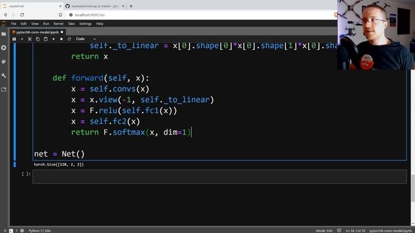Open the File menu
This screenshot has height=233, width=415.
click(14, 24)
